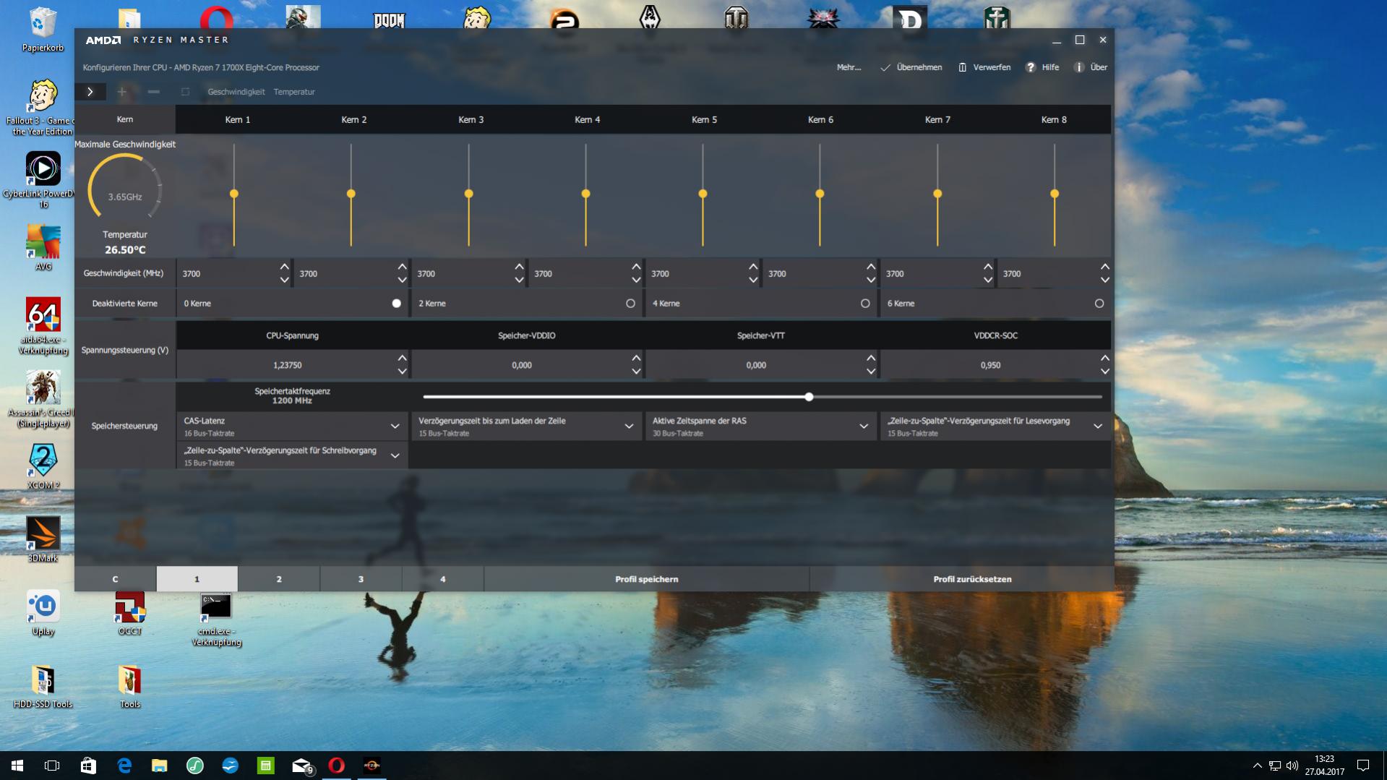Image resolution: width=1387 pixels, height=780 pixels.
Task: Open Task View from the taskbar
Action: click(52, 766)
